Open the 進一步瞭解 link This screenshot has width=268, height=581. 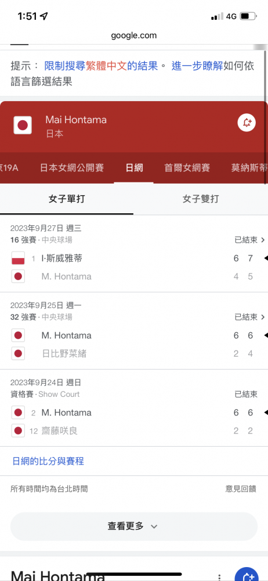(197, 66)
